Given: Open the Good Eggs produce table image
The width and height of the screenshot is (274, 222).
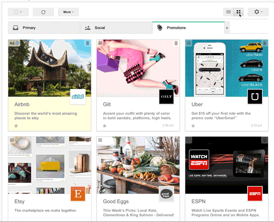Looking at the screenshot, I should [x=138, y=165].
